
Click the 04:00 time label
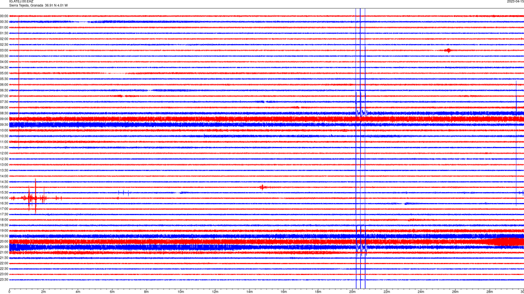[x=4, y=62]
